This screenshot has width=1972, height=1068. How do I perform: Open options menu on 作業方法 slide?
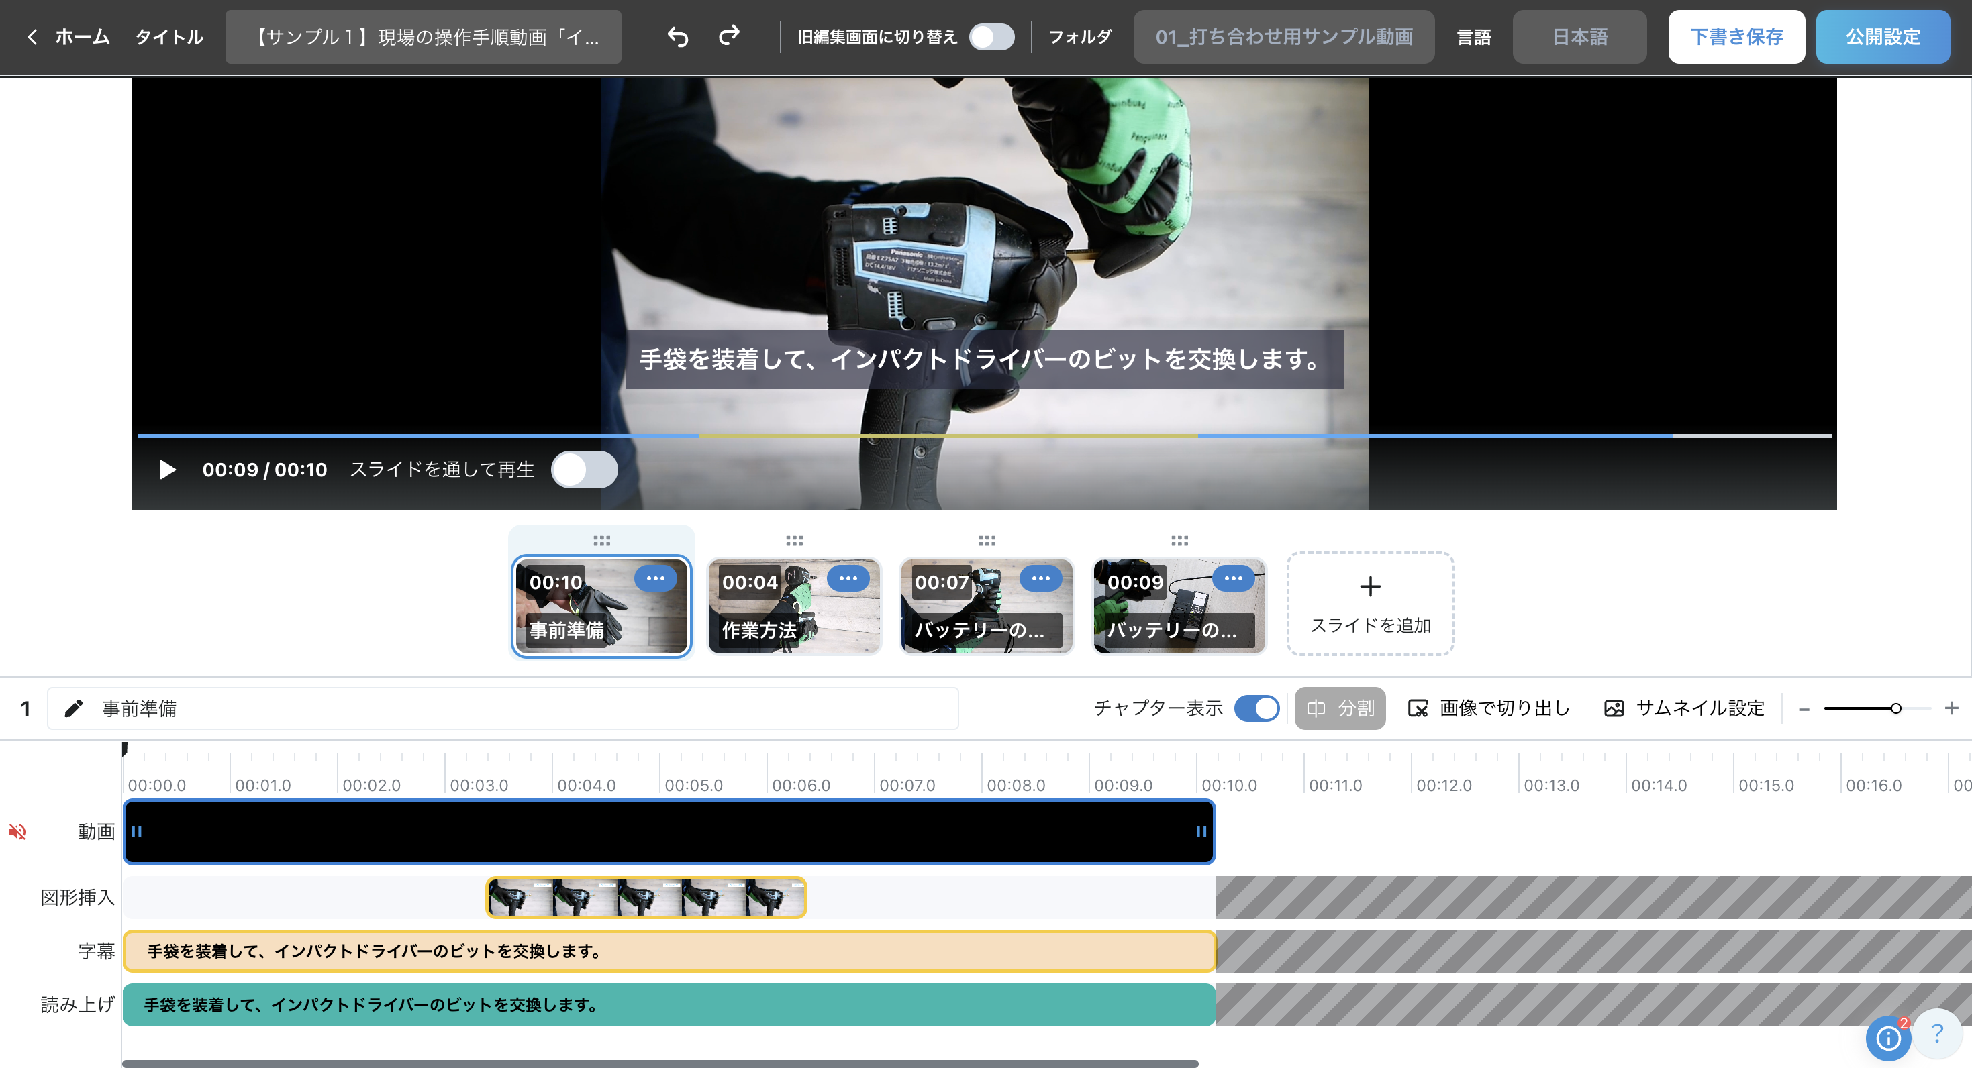[848, 578]
